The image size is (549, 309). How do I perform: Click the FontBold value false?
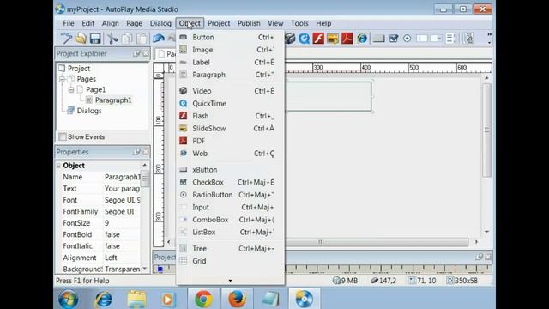point(112,234)
